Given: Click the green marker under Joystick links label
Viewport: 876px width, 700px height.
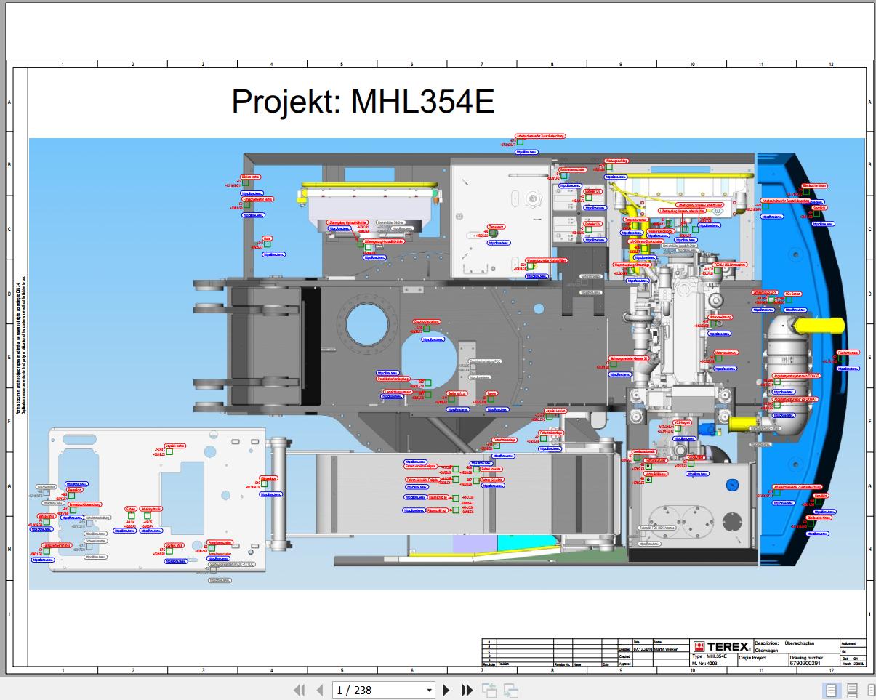Looking at the screenshot, I should (169, 551).
